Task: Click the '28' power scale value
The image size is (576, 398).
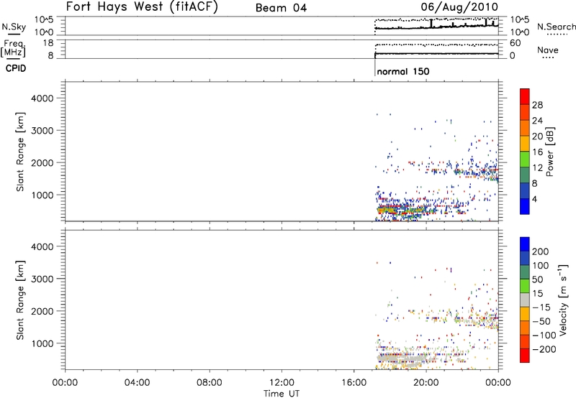Action: (537, 105)
